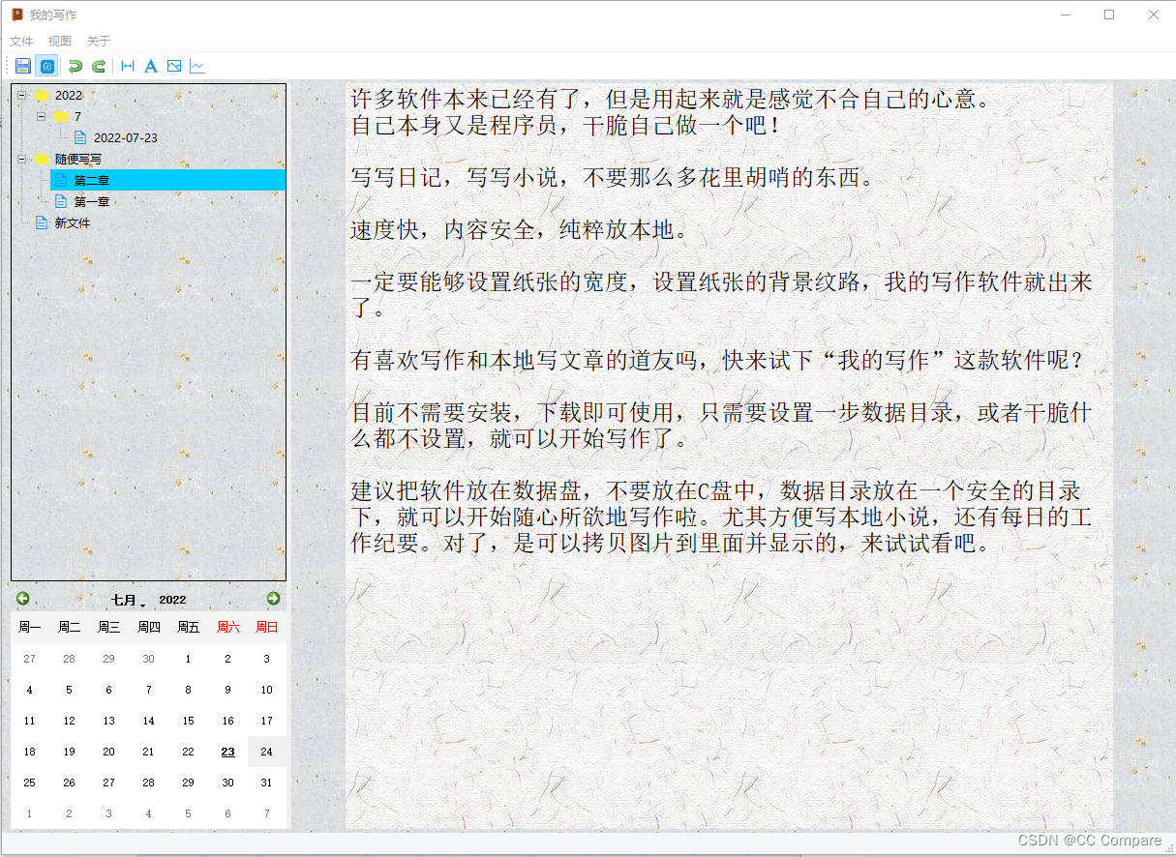Go to previous month with green left arrow
Viewport: 1176px width, 857px height.
pos(22,599)
